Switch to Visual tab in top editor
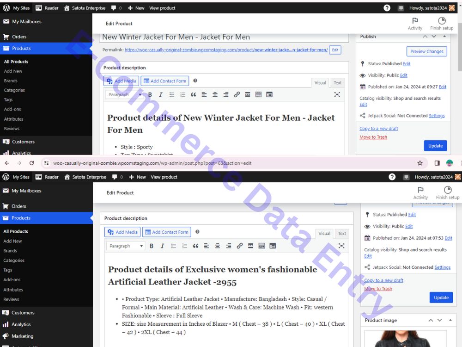Viewport: 462px width, 347px height. [x=320, y=83]
